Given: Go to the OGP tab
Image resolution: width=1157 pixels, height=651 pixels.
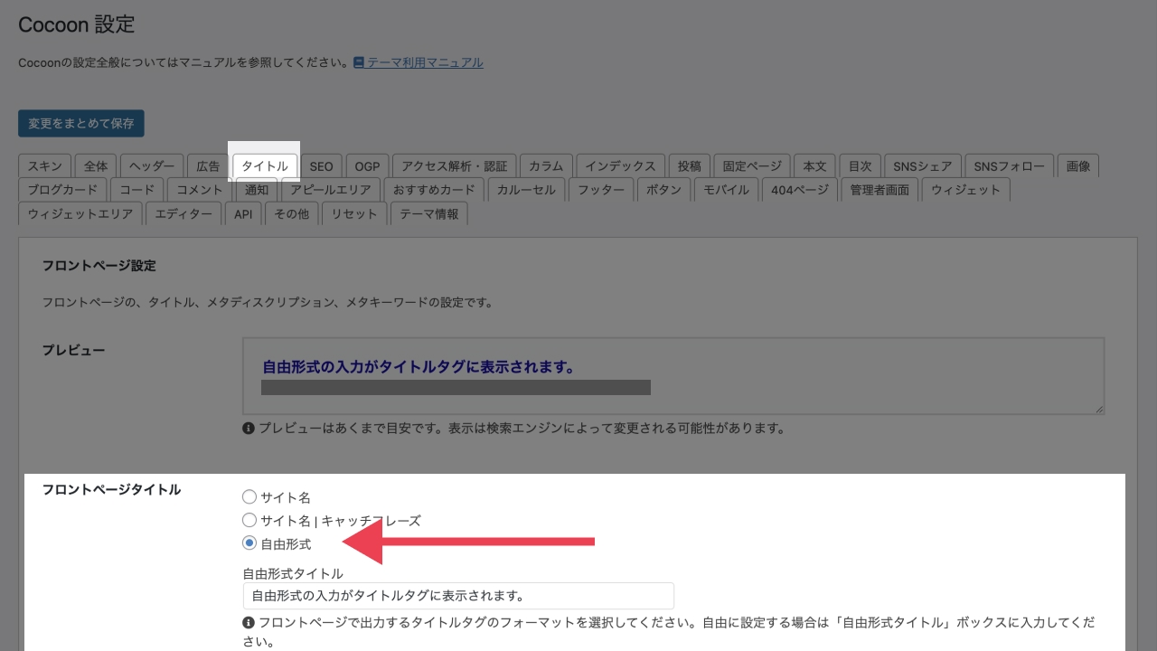Looking at the screenshot, I should pos(367,166).
